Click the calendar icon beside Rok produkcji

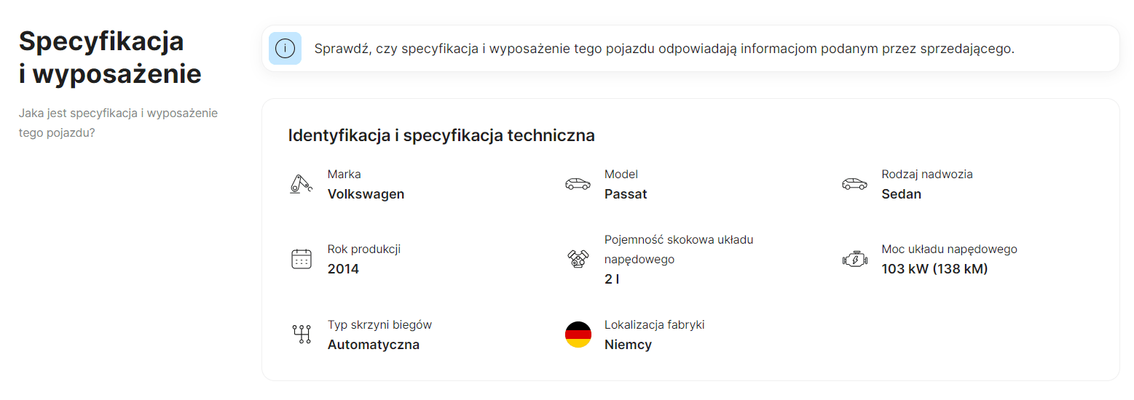pos(302,259)
